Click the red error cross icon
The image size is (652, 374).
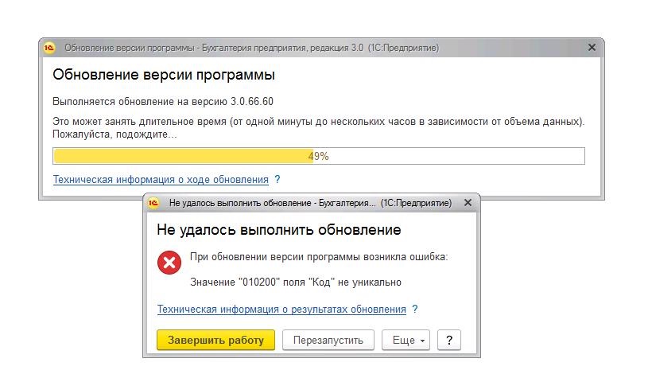(169, 262)
